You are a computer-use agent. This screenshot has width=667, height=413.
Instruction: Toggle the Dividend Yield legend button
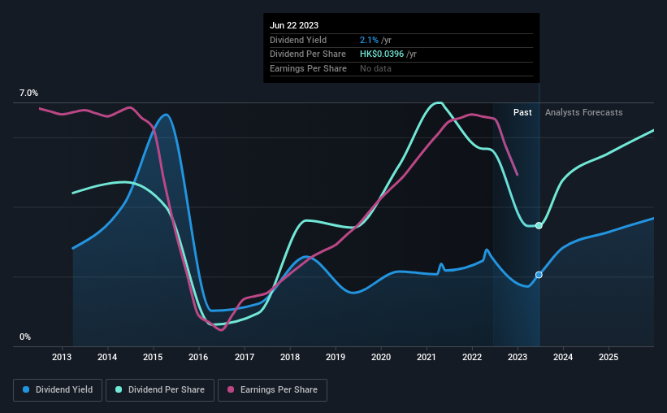point(58,390)
